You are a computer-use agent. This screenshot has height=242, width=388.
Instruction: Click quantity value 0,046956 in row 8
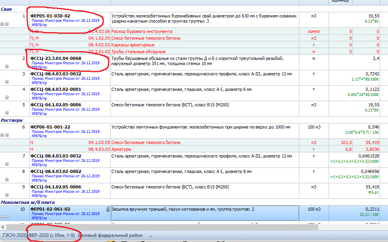[x=370, y=171]
